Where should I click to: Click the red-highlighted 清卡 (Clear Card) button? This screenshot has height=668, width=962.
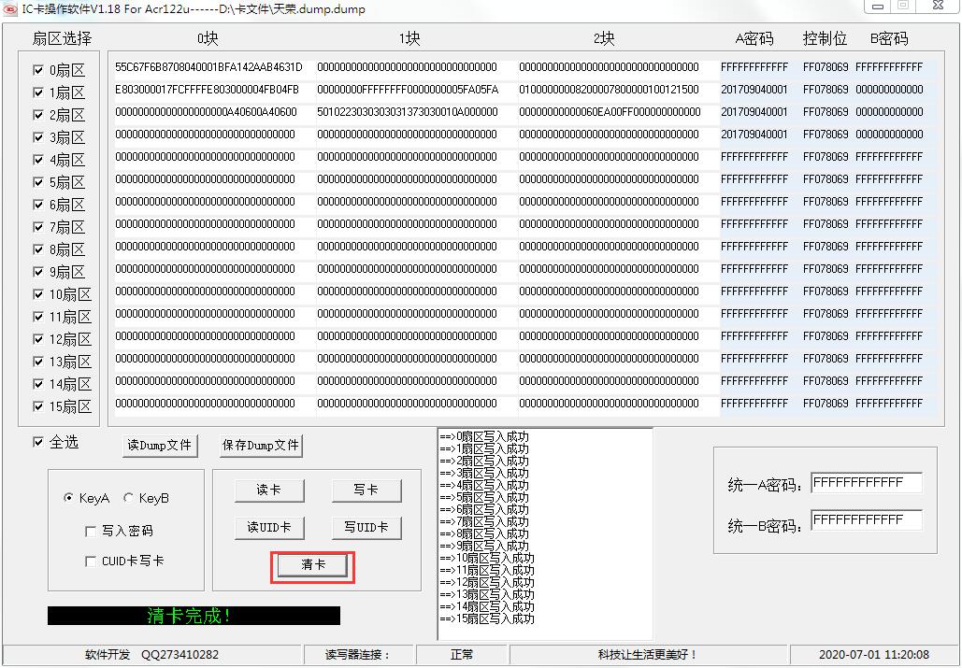[x=311, y=564]
